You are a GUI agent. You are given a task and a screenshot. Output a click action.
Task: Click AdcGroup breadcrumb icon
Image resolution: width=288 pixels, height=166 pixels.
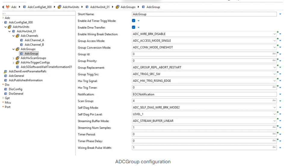click(143, 7)
